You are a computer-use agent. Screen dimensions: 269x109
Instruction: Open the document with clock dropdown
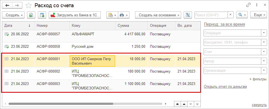click(x=112, y=15)
